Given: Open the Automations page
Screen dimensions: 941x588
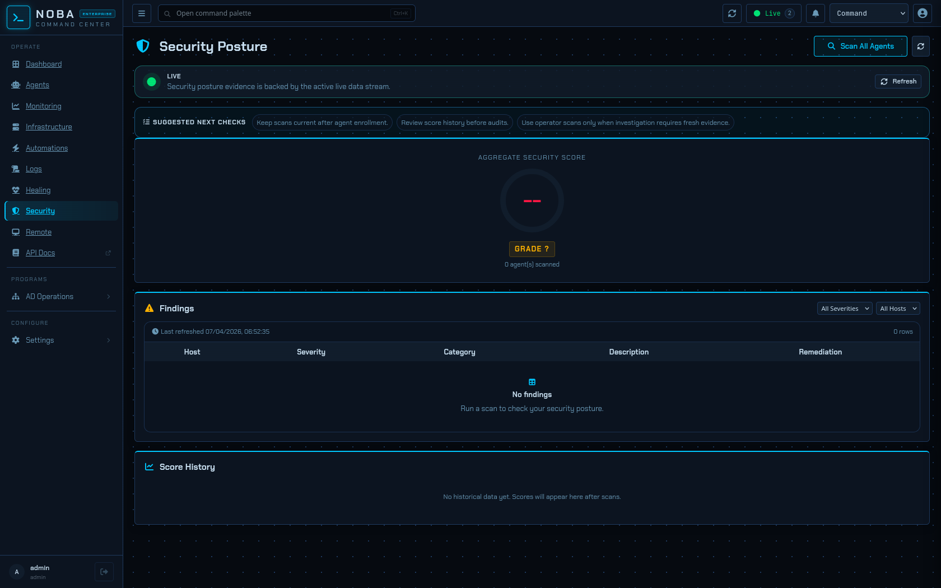Looking at the screenshot, I should pyautogui.click(x=46, y=148).
